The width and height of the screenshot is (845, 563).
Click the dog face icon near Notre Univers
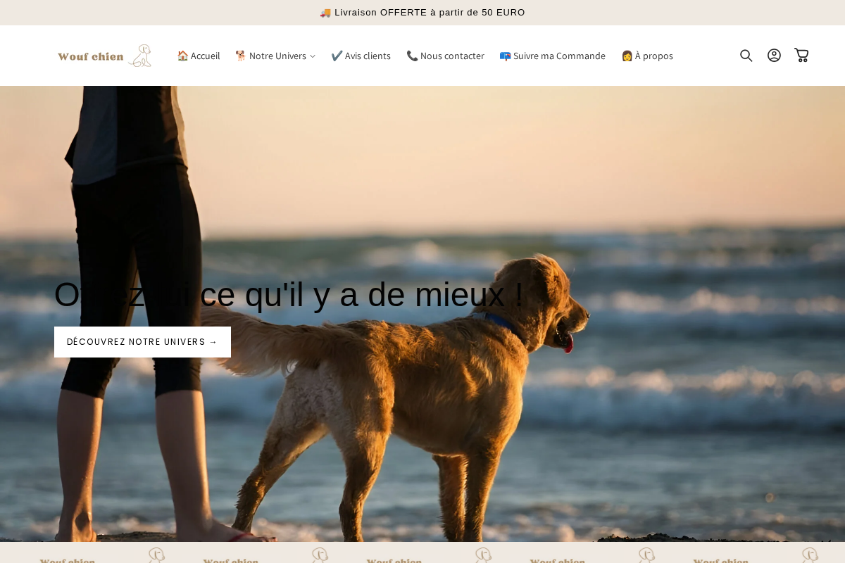pyautogui.click(x=239, y=56)
